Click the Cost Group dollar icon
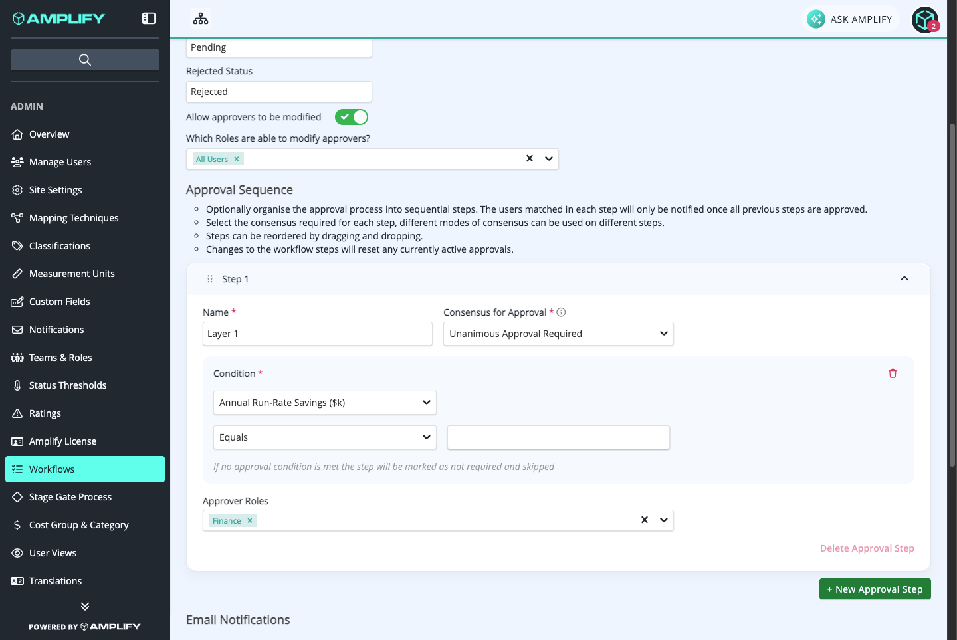 pos(17,525)
